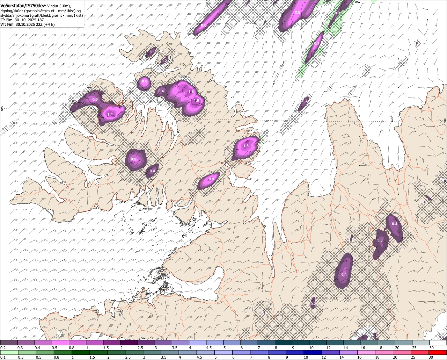Click the 0.2 label under the top legend row

[x=3, y=348]
